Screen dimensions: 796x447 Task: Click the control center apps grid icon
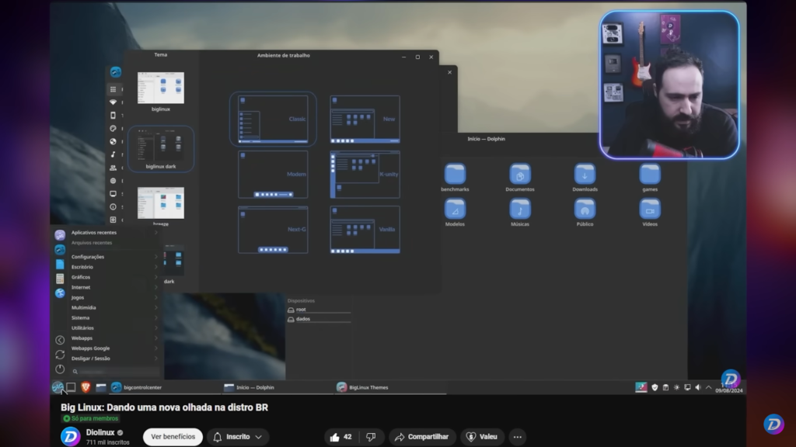click(113, 89)
